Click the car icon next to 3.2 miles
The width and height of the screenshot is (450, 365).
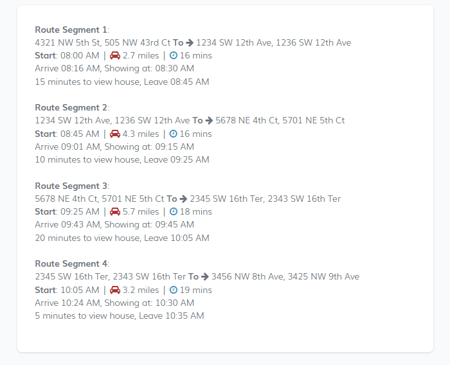pos(115,290)
